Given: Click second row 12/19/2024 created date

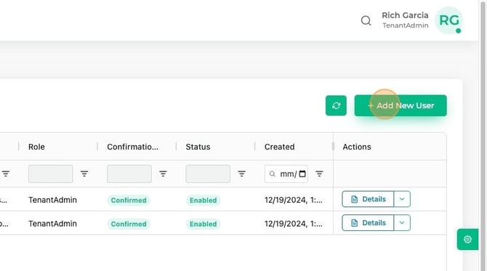Looking at the screenshot, I should point(293,224).
